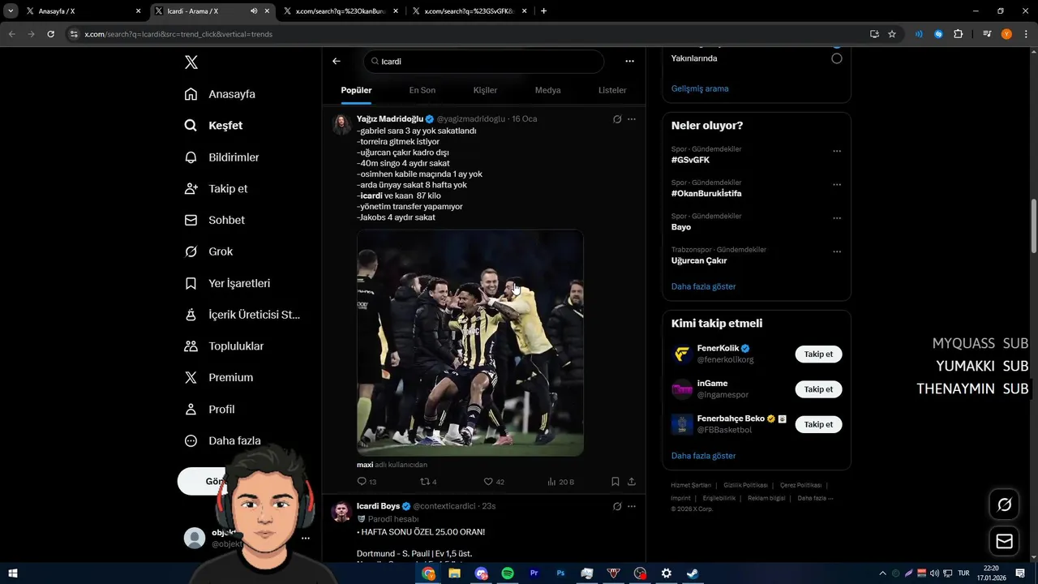Open options for #OkanBurukİstifa trend

[837, 184]
